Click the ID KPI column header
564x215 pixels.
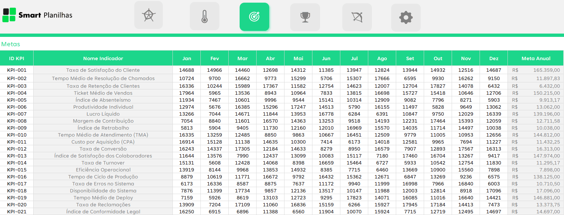click(x=17, y=58)
